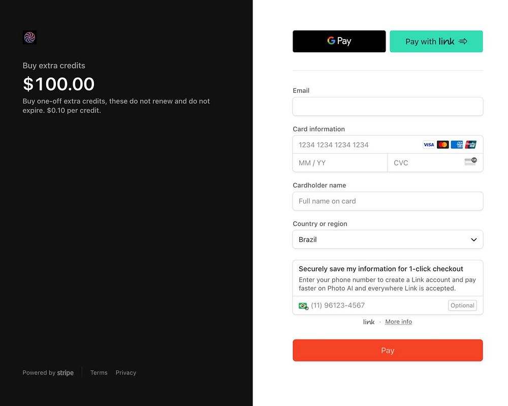This screenshot has width=508, height=406.
Task: Focus the Email input field
Action: tap(388, 107)
